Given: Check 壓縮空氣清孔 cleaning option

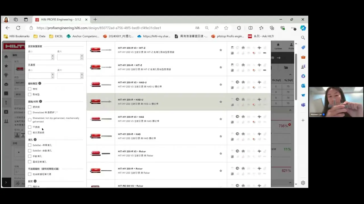Looking at the screenshot, I should [x=30, y=162].
